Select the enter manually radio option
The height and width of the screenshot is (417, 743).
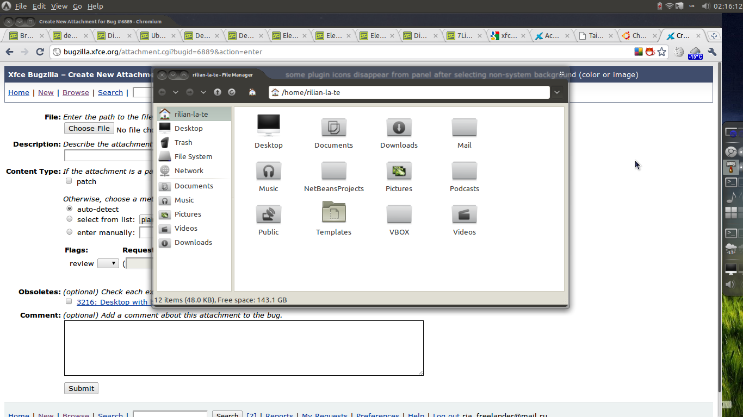pos(69,232)
